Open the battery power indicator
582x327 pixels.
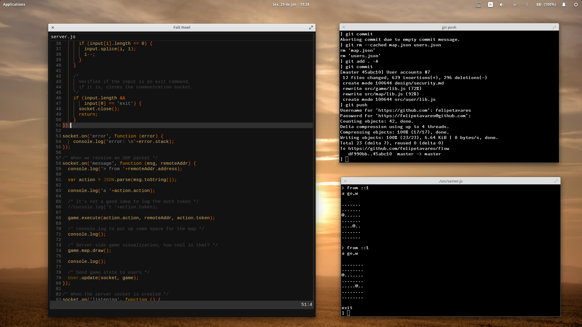[546, 5]
